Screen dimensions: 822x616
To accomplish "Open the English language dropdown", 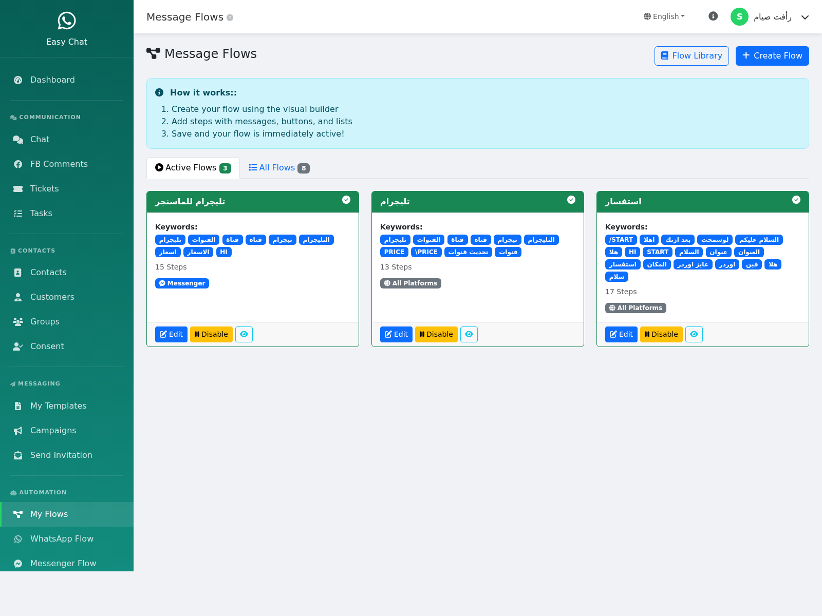I will [664, 16].
